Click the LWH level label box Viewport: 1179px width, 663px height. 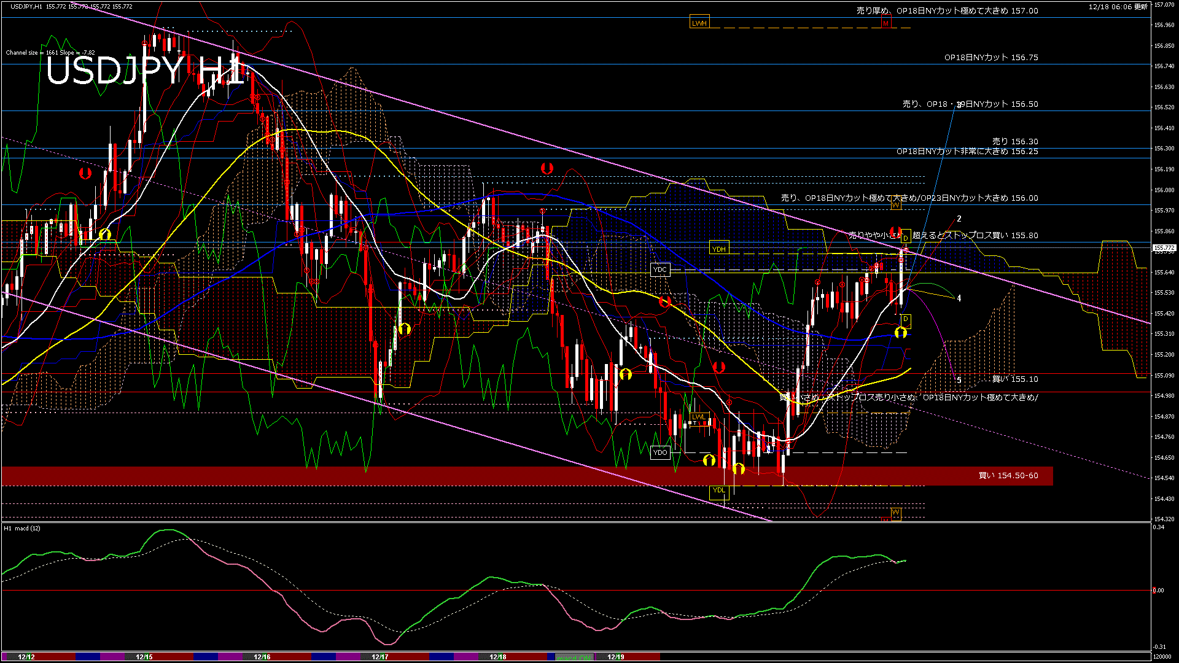click(x=699, y=23)
